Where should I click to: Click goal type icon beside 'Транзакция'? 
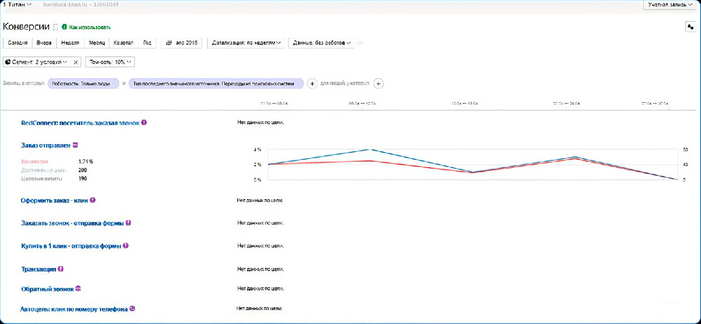point(61,269)
